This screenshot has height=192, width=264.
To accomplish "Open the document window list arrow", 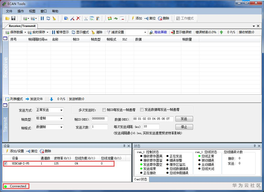I will pyautogui.click(x=254, y=26).
